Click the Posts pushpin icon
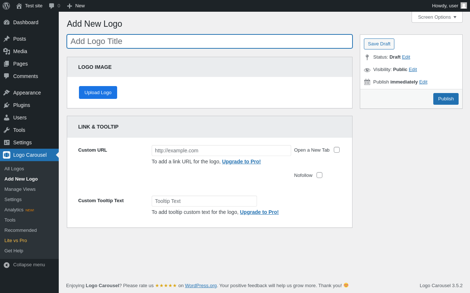This screenshot has width=470, height=293. coord(7,39)
